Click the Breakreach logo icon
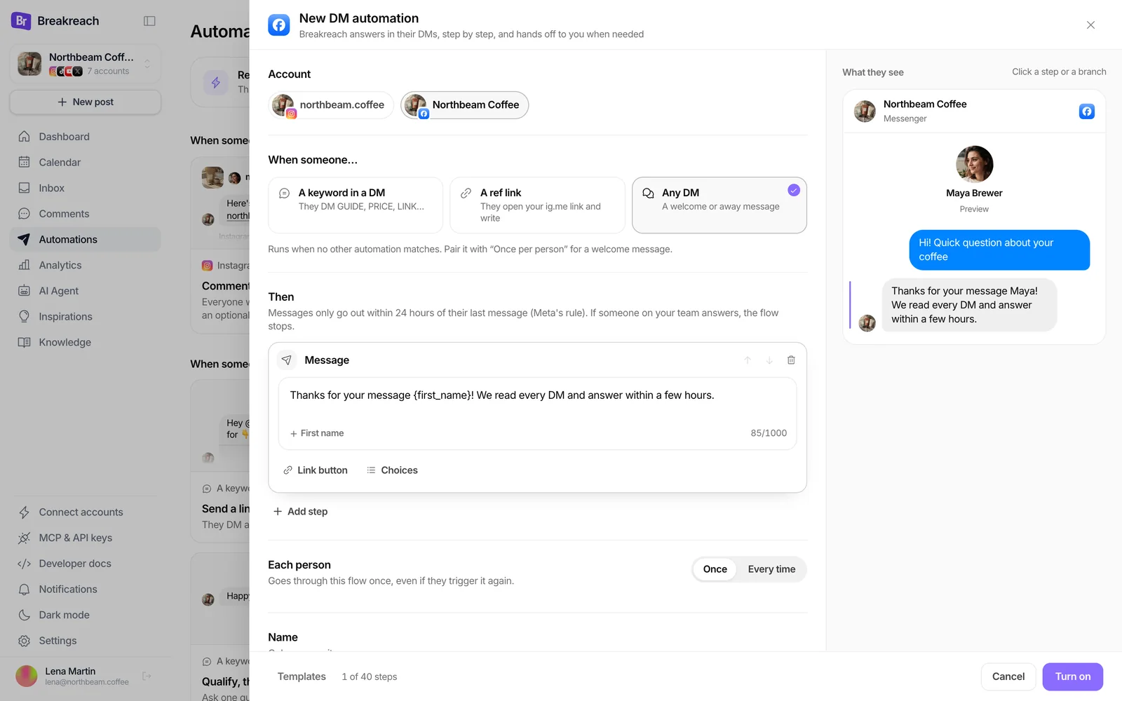 coord(21,21)
